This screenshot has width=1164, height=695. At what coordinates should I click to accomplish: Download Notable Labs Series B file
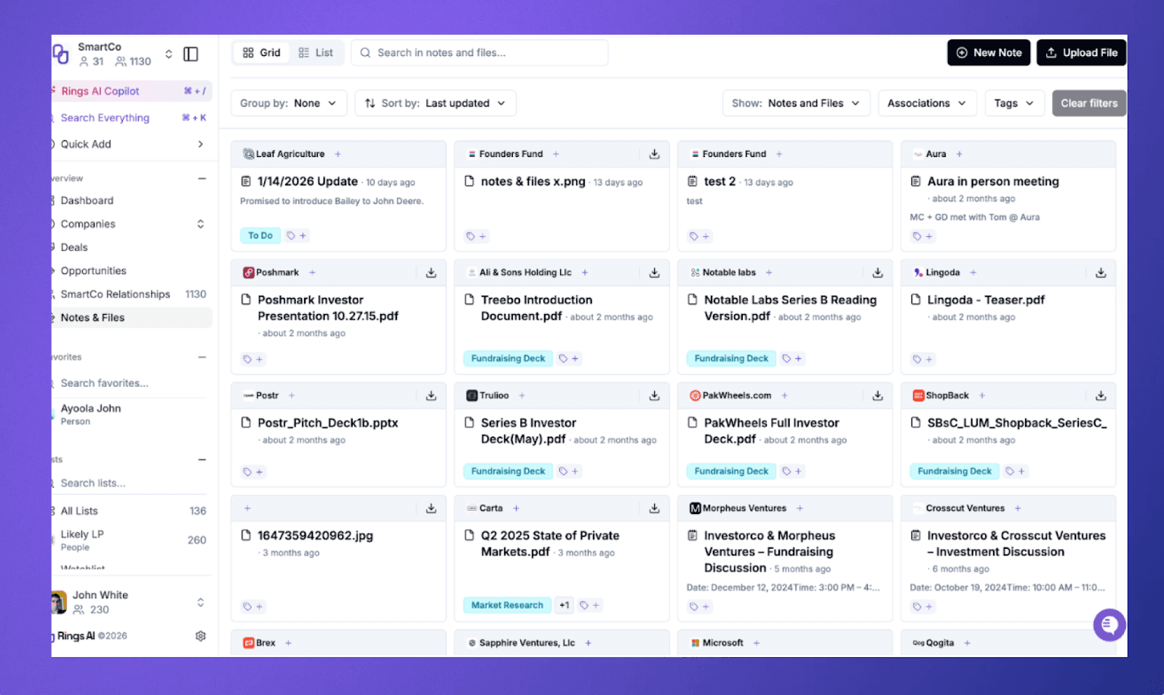[x=877, y=273]
